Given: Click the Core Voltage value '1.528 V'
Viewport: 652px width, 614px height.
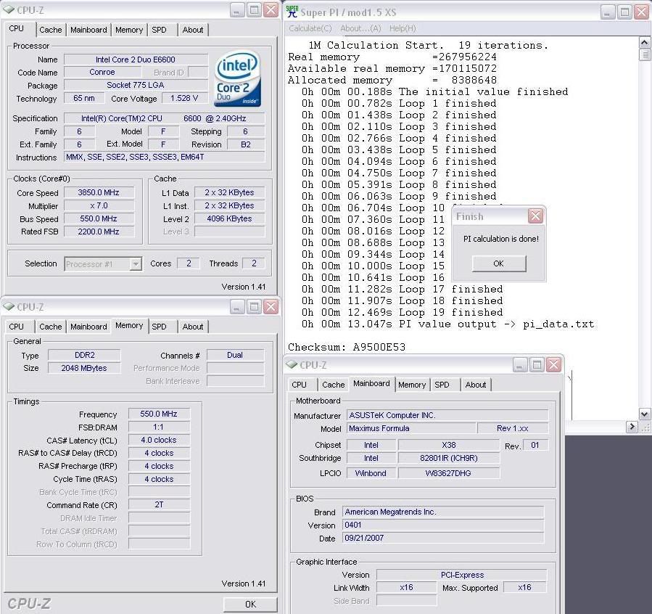Looking at the screenshot, I should tap(183, 98).
